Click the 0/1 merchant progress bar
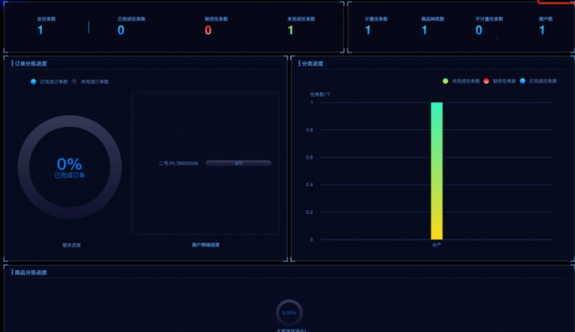Screen dimensions: 575x332 (x=238, y=163)
